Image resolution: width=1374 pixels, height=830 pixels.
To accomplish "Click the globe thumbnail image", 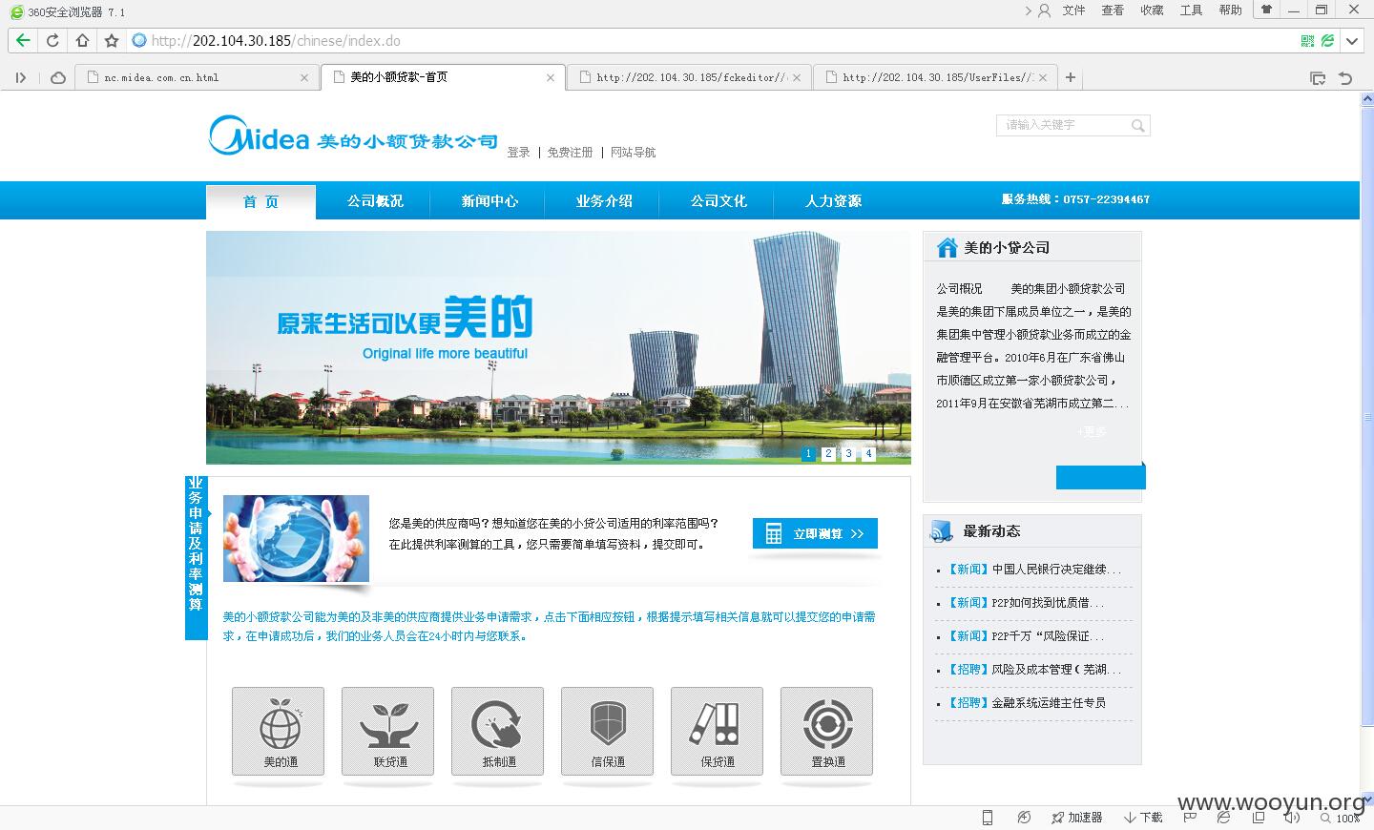I will (x=296, y=538).
